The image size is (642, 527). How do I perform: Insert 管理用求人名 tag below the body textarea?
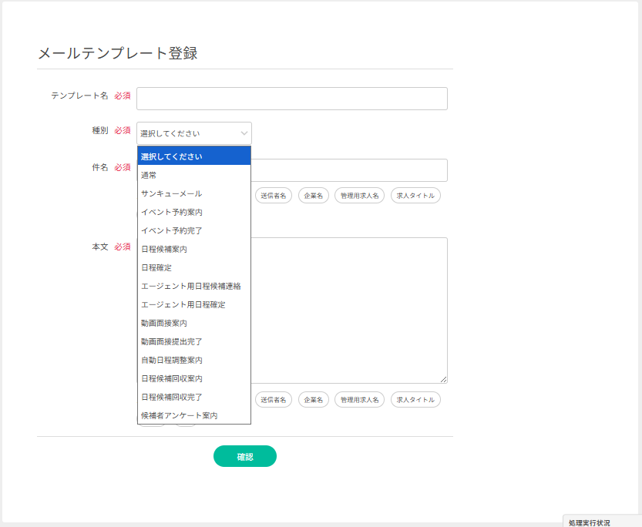[x=360, y=400]
